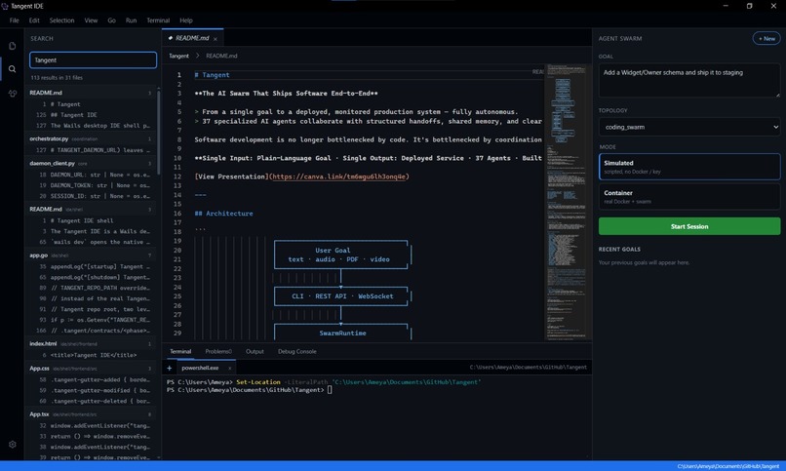786x471 pixels.
Task: Focus the Tangent search input field
Action: point(93,60)
